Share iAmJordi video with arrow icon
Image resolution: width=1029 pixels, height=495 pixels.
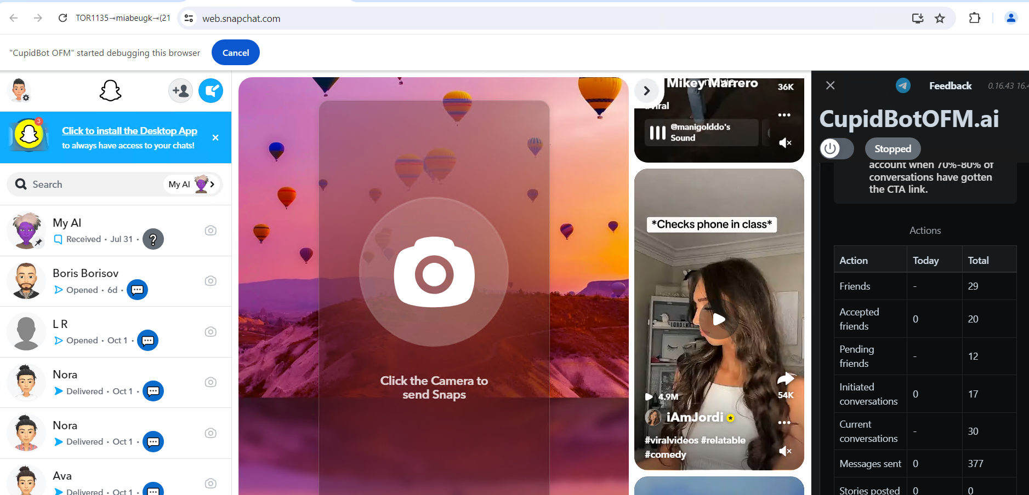tap(786, 379)
